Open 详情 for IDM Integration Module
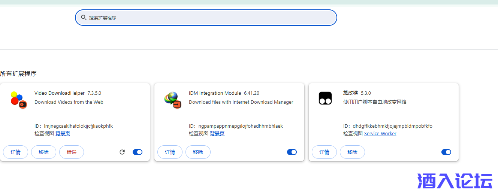The height and width of the screenshot is (194, 498). [170, 152]
